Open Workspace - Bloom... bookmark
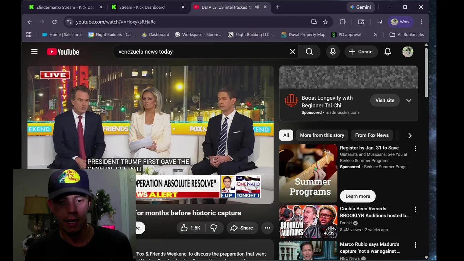The width and height of the screenshot is (464, 261). [198, 34]
